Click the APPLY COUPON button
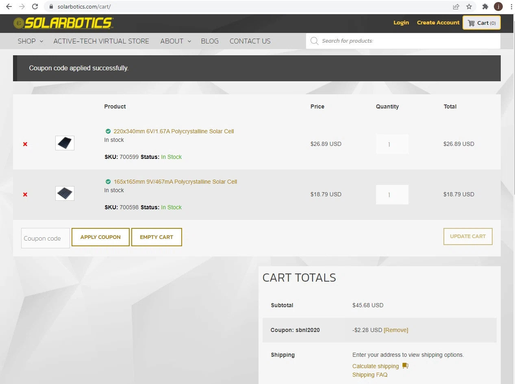This screenshot has height=384, width=515. [x=100, y=237]
